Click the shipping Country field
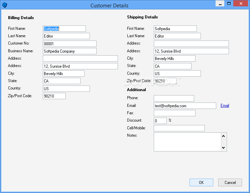 click(x=177, y=74)
